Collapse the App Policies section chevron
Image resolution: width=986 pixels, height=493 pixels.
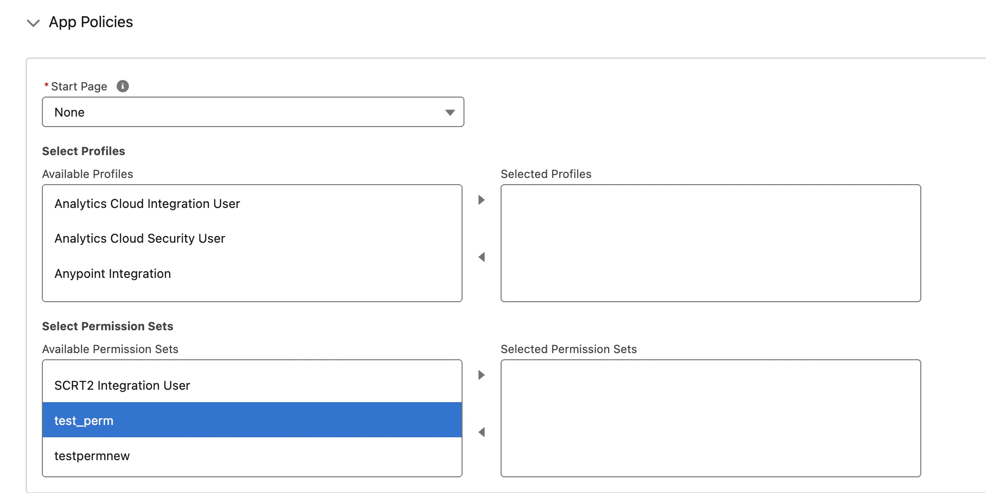point(33,23)
